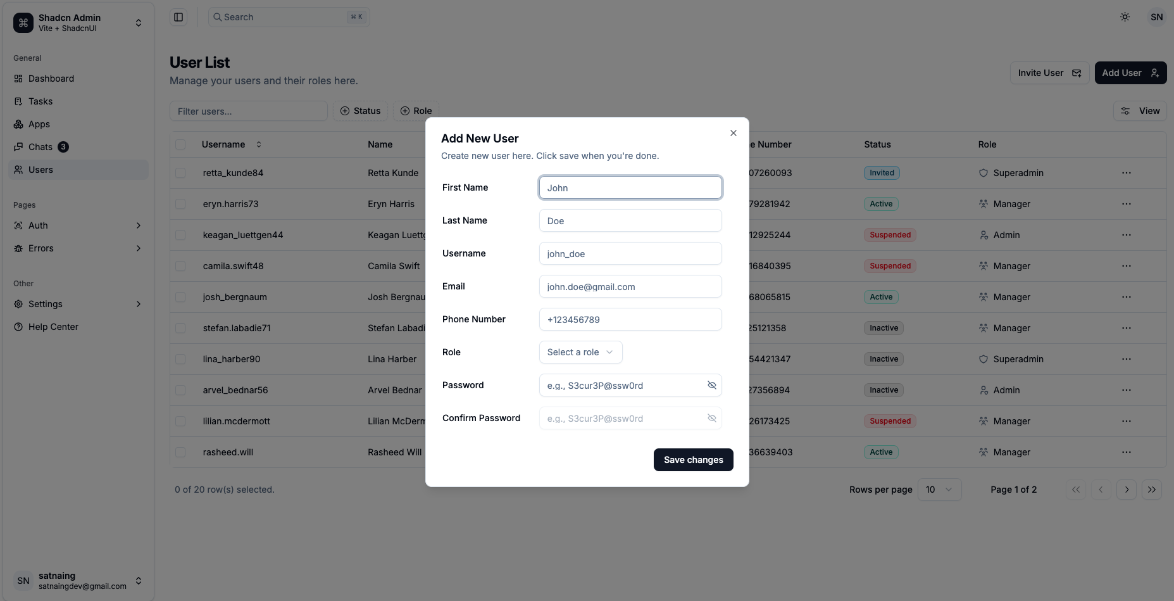Go to next page arrow
This screenshot has width=1174, height=601.
(1127, 490)
